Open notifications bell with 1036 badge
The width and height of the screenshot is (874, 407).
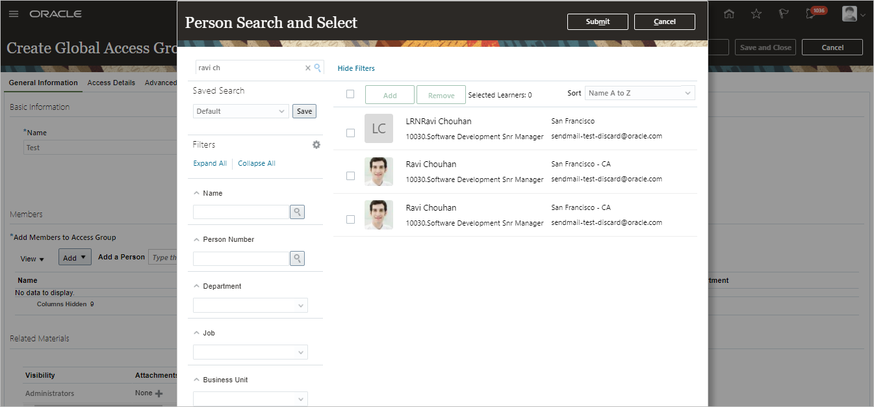click(810, 14)
